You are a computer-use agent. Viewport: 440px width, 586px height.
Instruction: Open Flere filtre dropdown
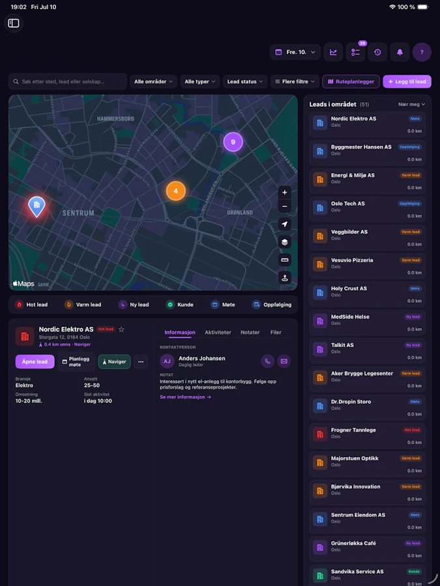pyautogui.click(x=295, y=81)
